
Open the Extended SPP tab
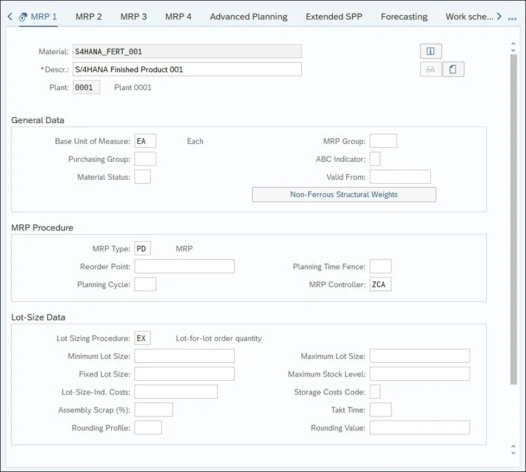pyautogui.click(x=334, y=16)
